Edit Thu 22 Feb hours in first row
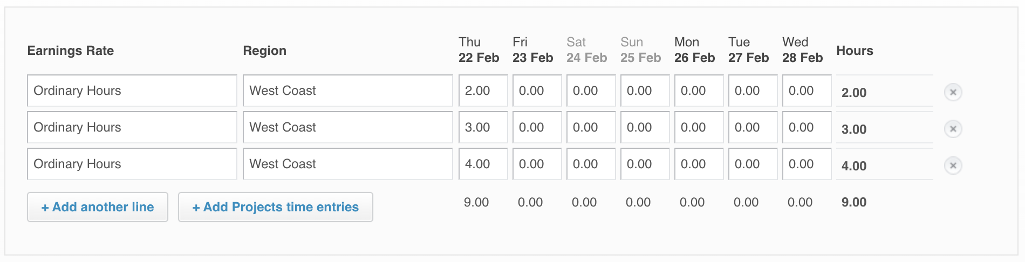1025x262 pixels. (x=483, y=91)
